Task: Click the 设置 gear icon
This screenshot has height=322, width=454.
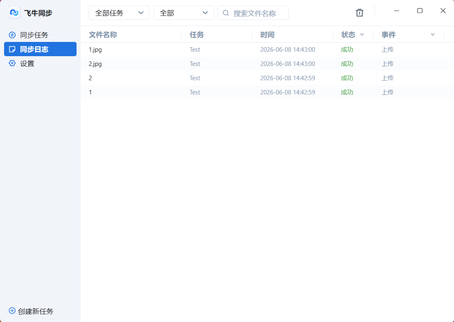Action: point(12,63)
